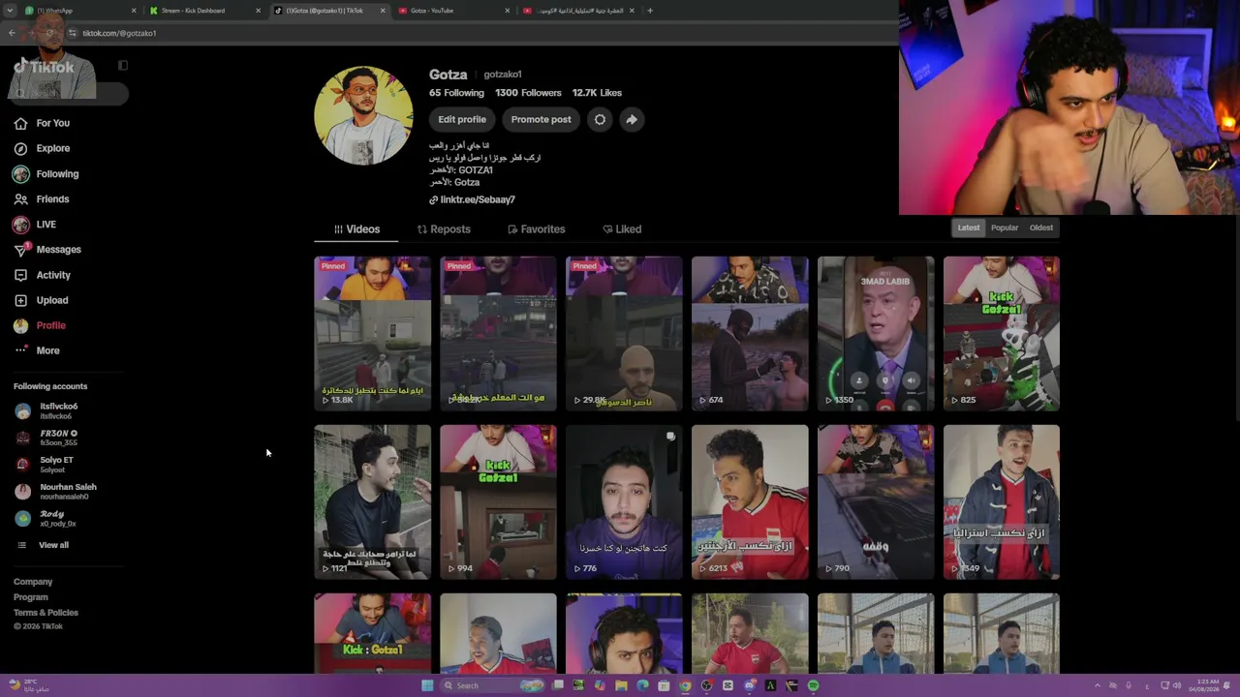Switch to the Liked tab
Image resolution: width=1240 pixels, height=697 pixels.
[622, 229]
